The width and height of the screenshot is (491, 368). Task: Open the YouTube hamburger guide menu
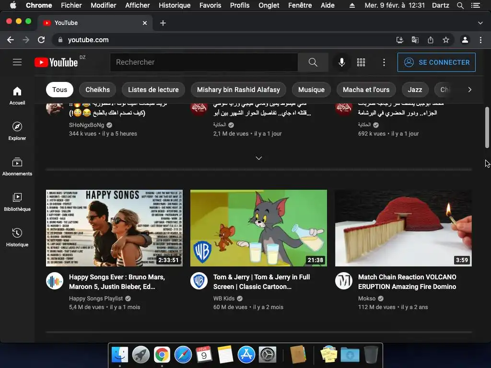click(x=17, y=62)
